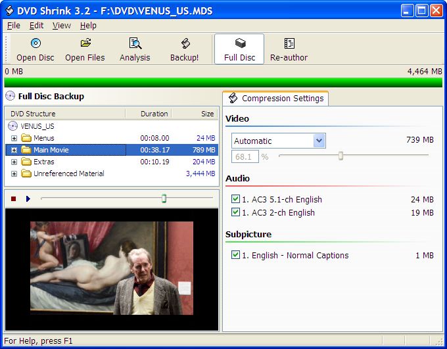Run Analysis from the toolbar
The width and height of the screenshot is (447, 349).
(135, 49)
